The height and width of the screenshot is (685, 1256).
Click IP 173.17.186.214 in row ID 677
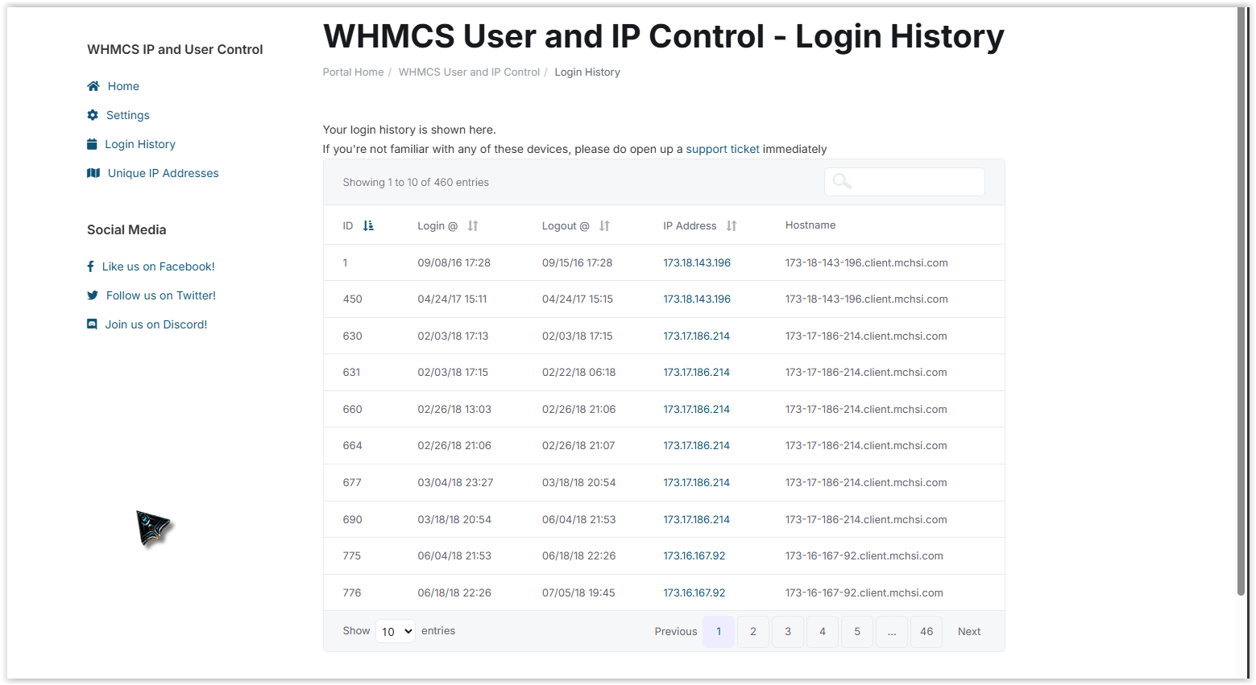[696, 482]
